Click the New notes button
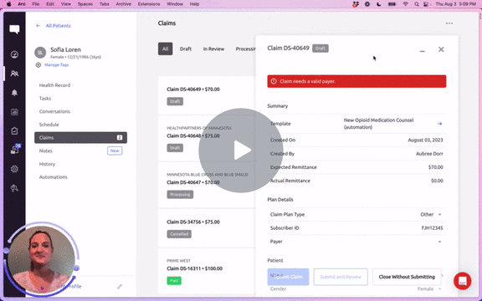 pyautogui.click(x=115, y=150)
